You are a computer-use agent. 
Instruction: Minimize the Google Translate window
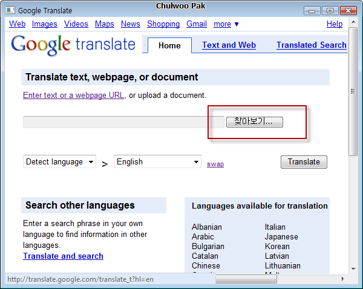312,11
